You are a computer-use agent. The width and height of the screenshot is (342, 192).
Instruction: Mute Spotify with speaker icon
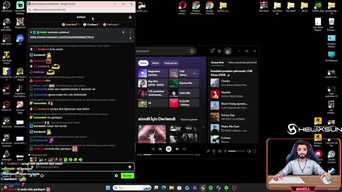[x=225, y=151]
